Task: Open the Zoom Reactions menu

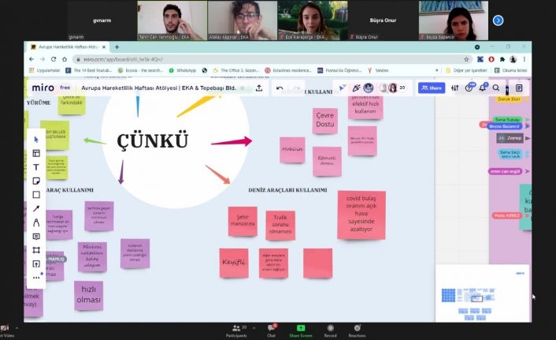Action: (358, 331)
